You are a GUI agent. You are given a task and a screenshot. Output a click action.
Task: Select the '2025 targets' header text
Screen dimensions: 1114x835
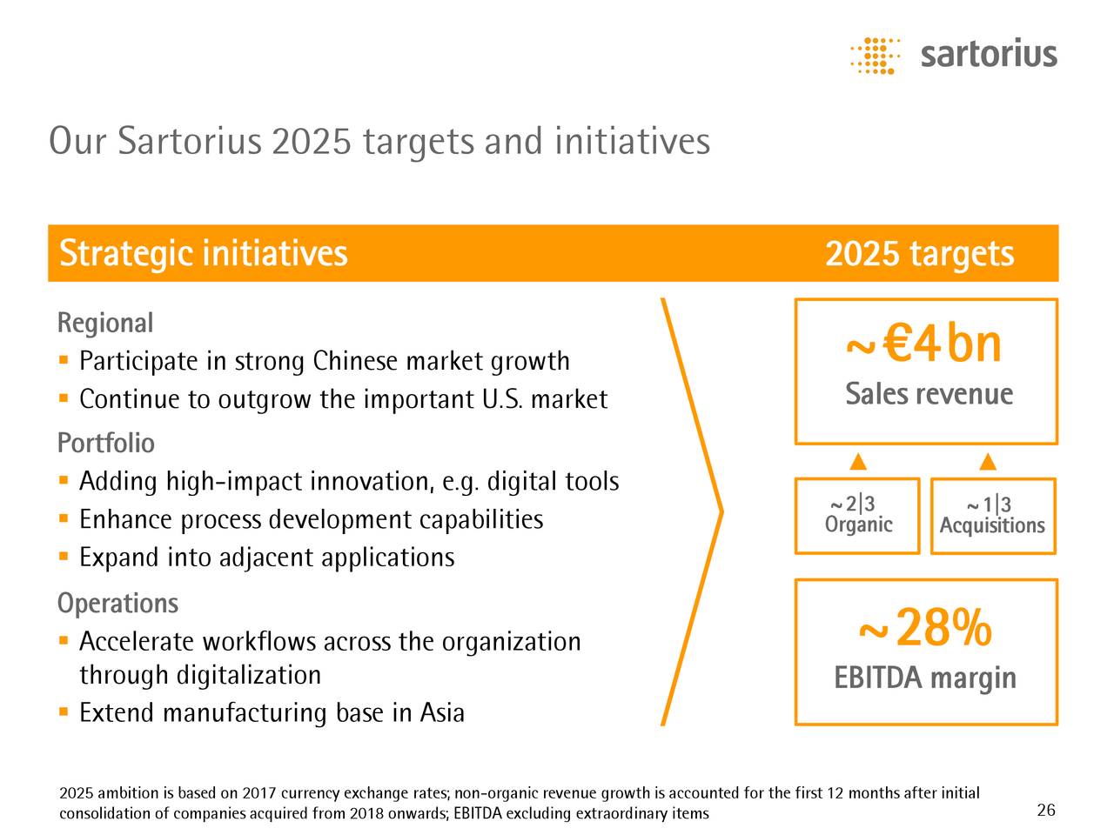pos(919,254)
